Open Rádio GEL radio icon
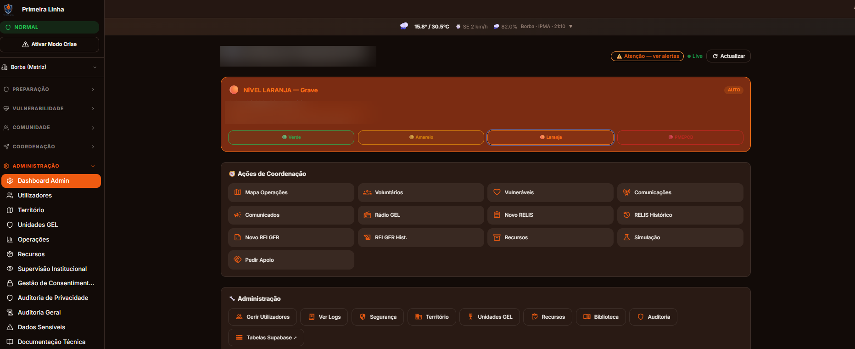The image size is (855, 349). click(367, 215)
